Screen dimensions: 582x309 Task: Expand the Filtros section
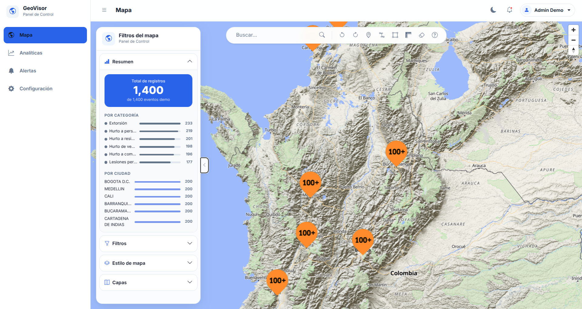(149, 244)
